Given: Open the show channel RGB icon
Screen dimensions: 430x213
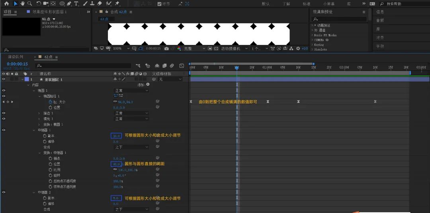Looking at the screenshot, I should [179, 48].
